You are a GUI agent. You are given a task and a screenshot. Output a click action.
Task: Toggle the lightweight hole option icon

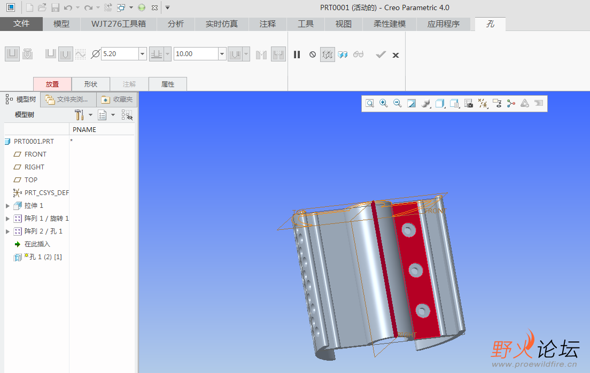[278, 54]
